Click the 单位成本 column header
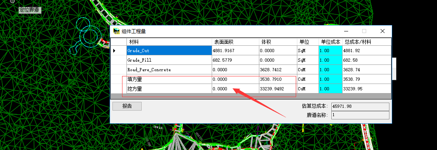 click(330, 42)
